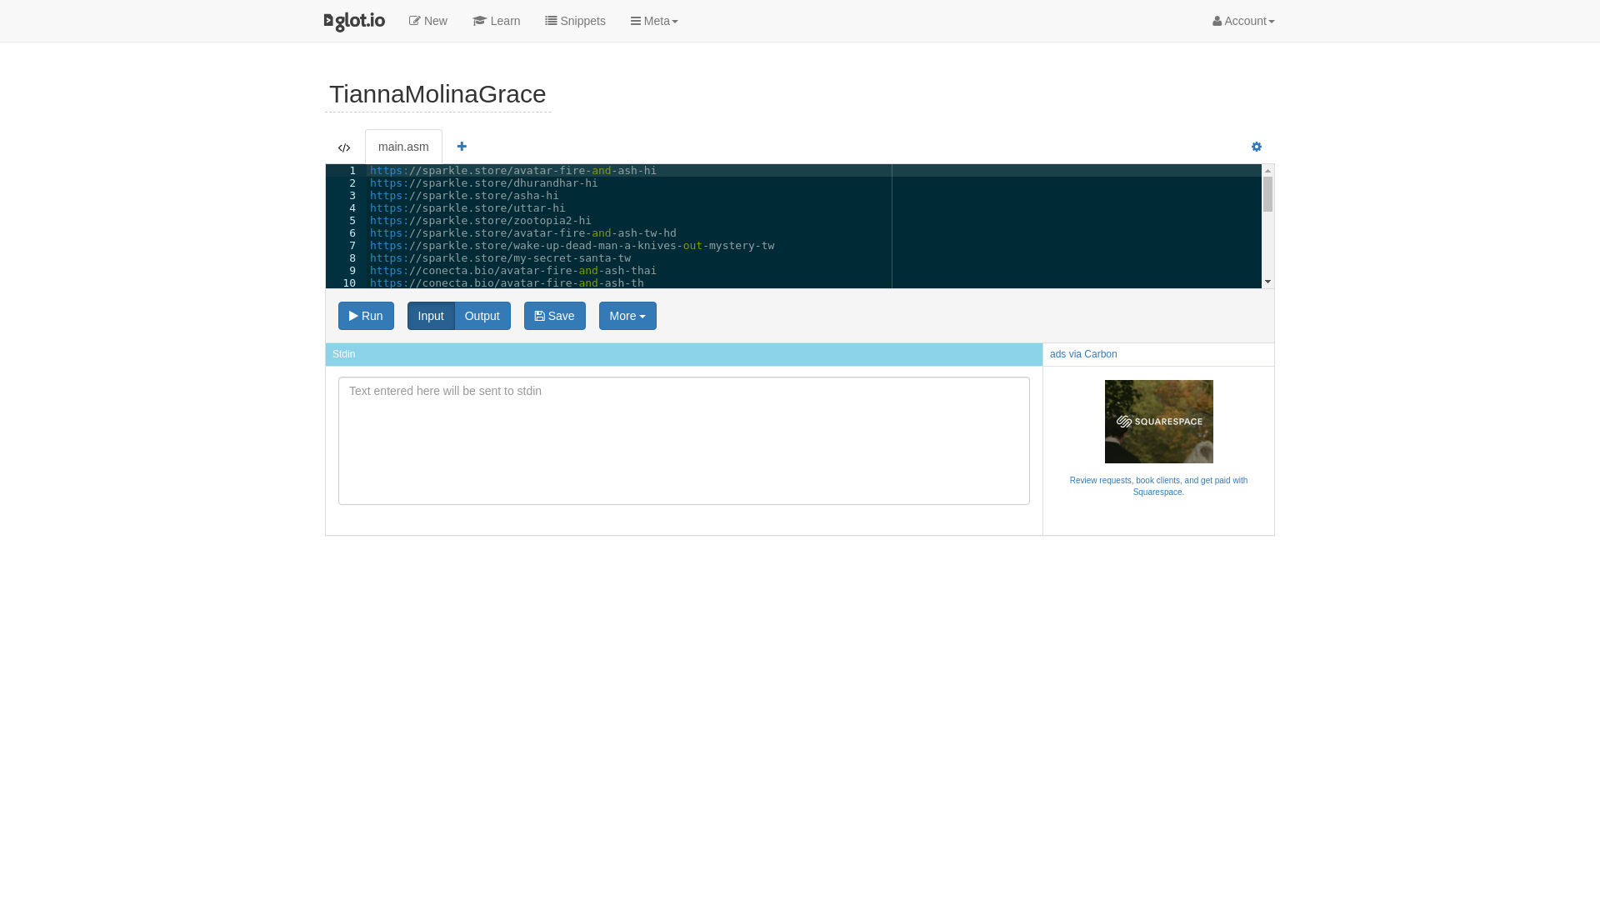The image size is (1600, 900).
Task: Open the Meta dropdown
Action: 653,21
